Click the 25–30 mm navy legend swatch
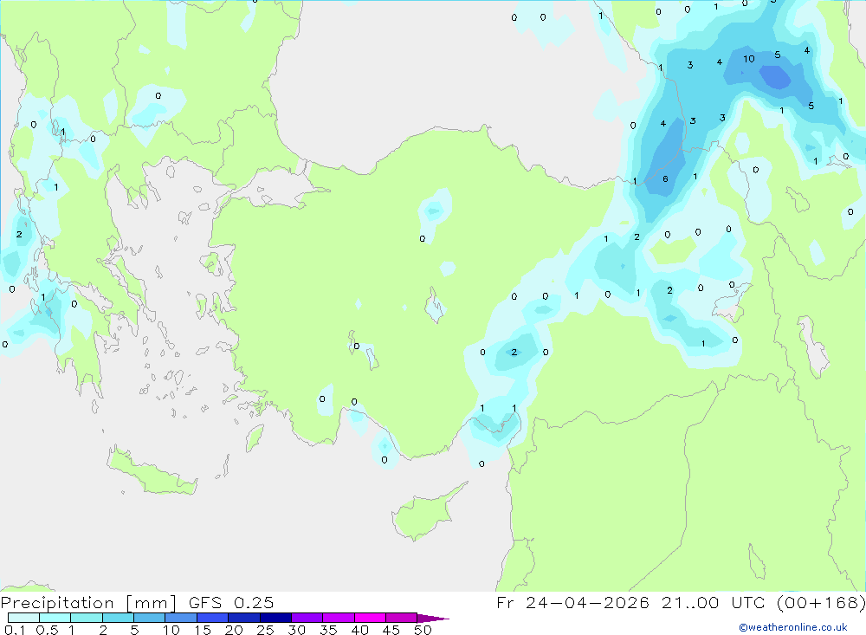The image size is (866, 635). pos(275,618)
